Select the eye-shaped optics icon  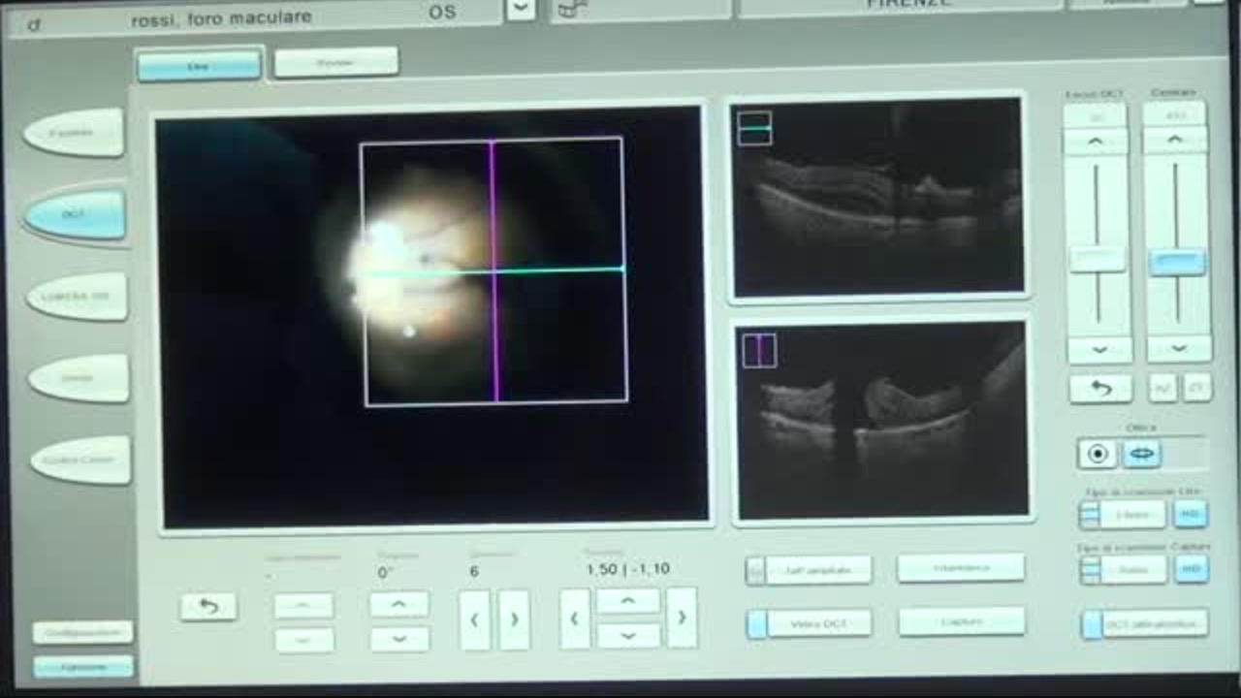[1141, 454]
